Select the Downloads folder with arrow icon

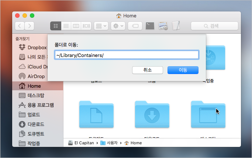(x=152, y=114)
